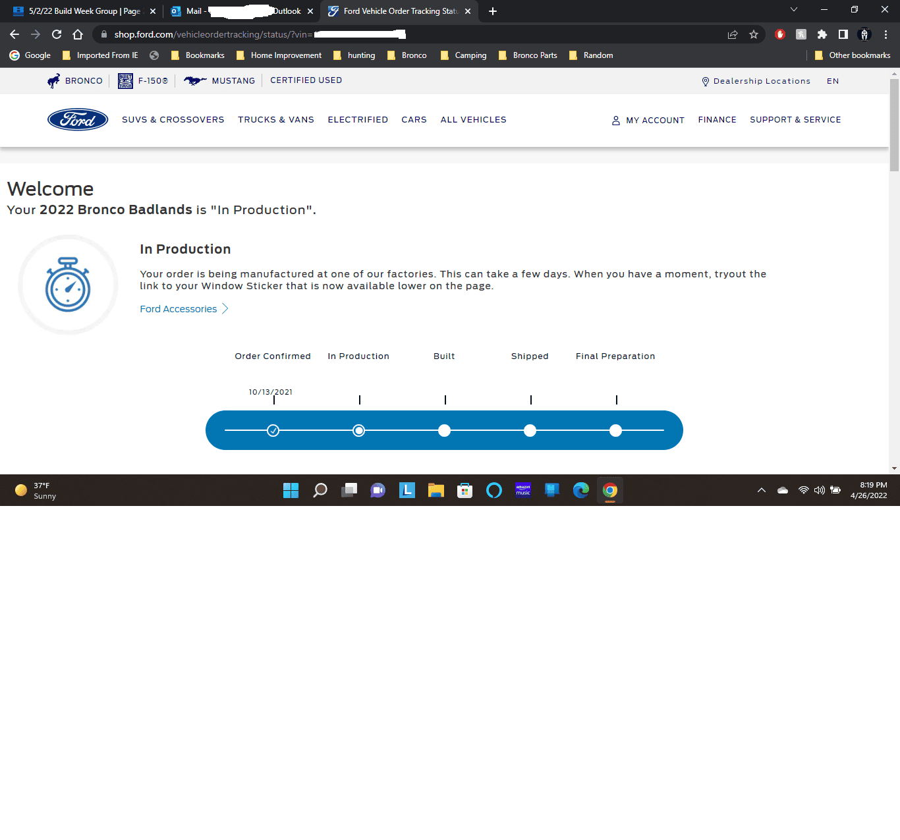Image resolution: width=900 pixels, height=840 pixels.
Task: Open Task View from the taskbar
Action: [x=349, y=490]
